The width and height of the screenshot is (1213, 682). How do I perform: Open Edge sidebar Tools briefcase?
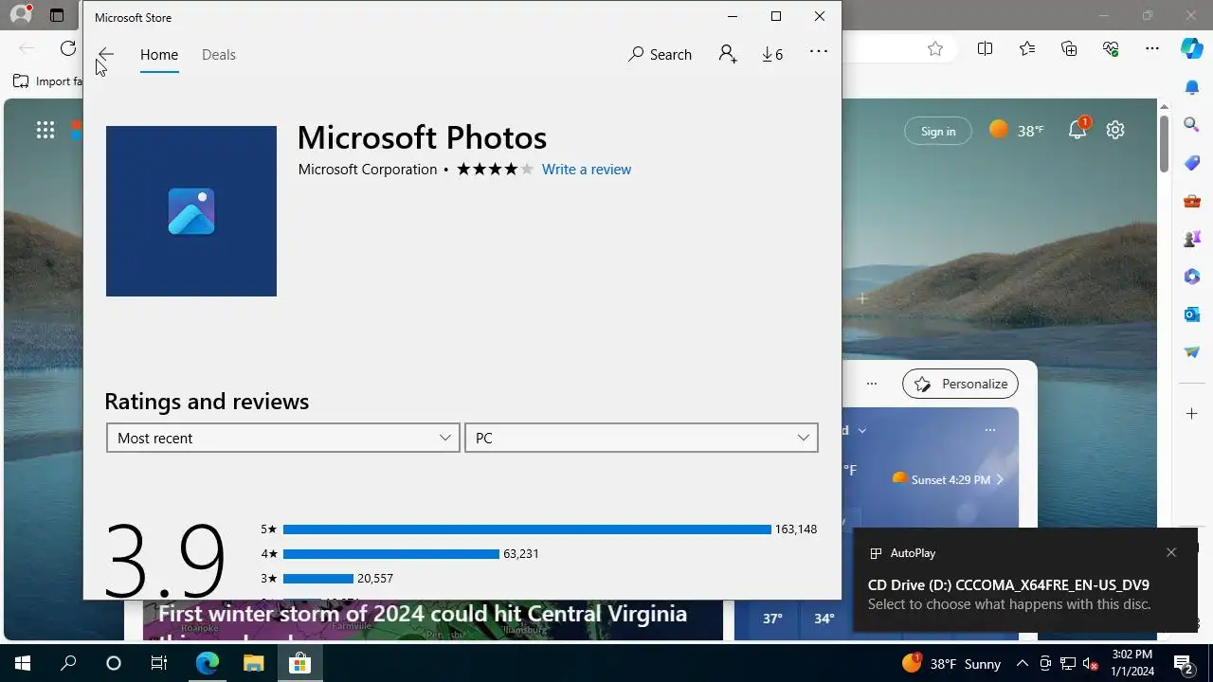(x=1192, y=201)
